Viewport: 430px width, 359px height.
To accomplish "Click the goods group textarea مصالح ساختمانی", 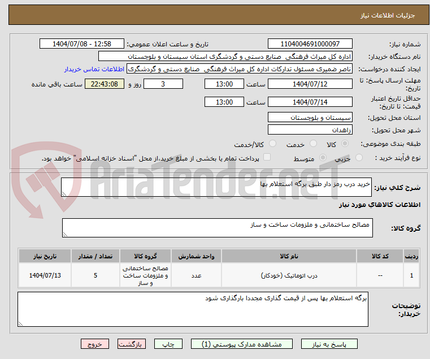I will (x=217, y=228).
